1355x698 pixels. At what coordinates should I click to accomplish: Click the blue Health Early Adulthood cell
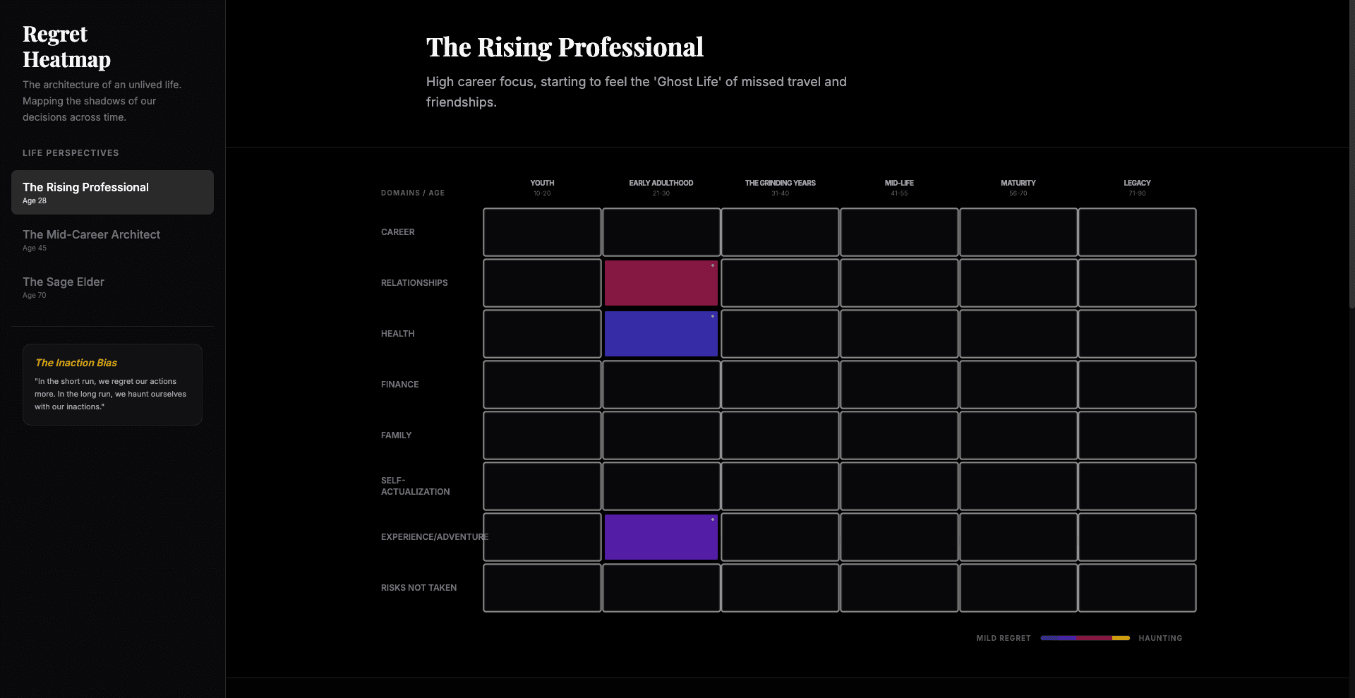[661, 334]
